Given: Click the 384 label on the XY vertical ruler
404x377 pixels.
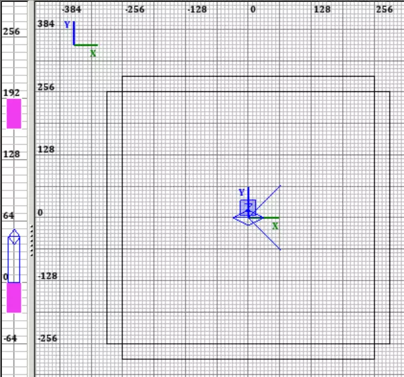Looking at the screenshot, I should tap(46, 24).
